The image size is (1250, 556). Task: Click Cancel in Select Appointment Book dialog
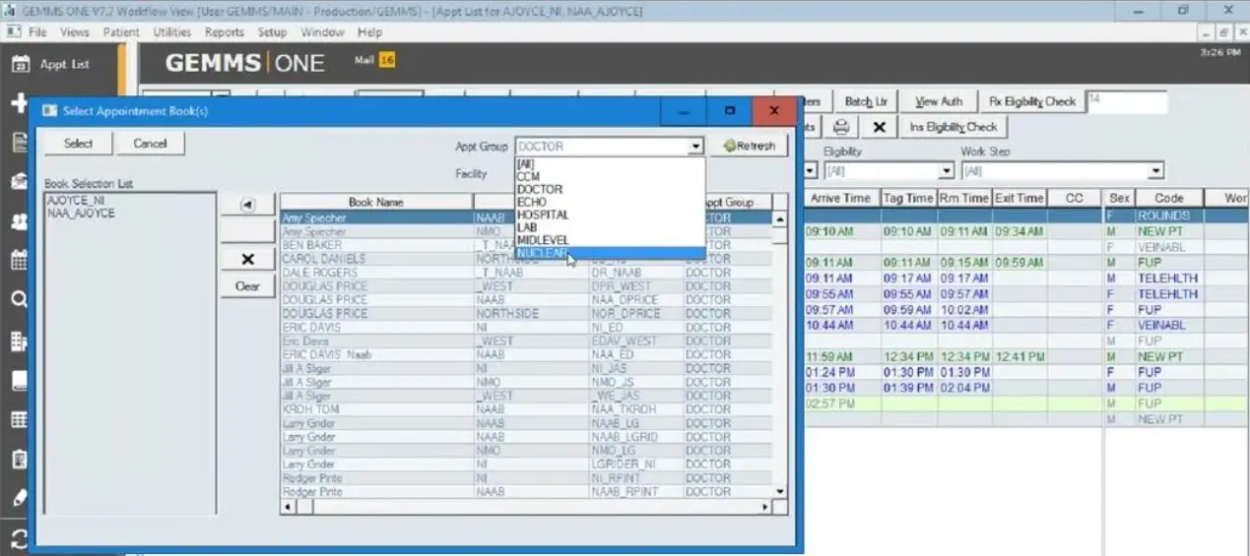(150, 144)
